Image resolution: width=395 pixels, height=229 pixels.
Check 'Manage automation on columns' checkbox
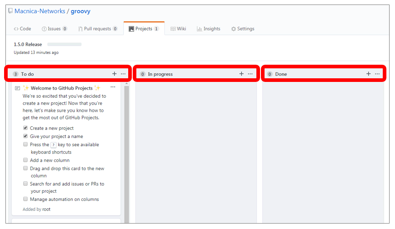25,199
